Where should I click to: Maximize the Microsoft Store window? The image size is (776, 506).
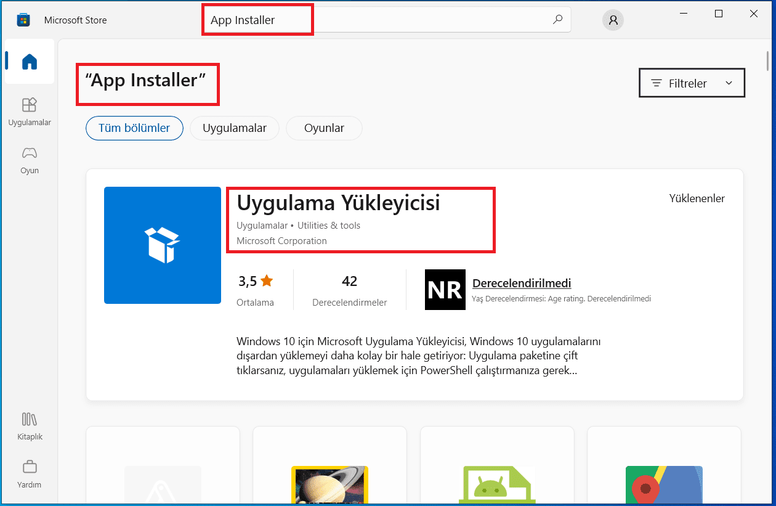tap(719, 14)
